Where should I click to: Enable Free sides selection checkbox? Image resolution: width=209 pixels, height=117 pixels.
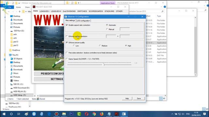click(x=67, y=53)
